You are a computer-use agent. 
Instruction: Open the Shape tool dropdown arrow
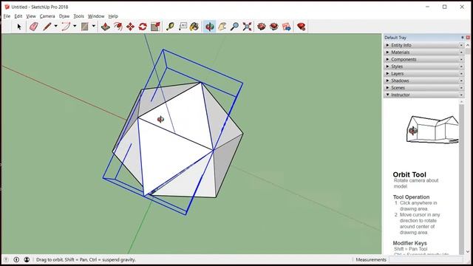coord(94,27)
